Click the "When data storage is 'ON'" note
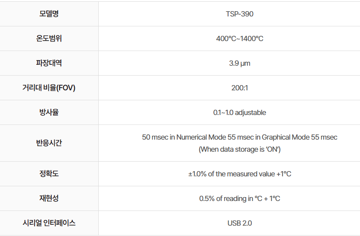This screenshot has height=236, width=360. point(240,150)
